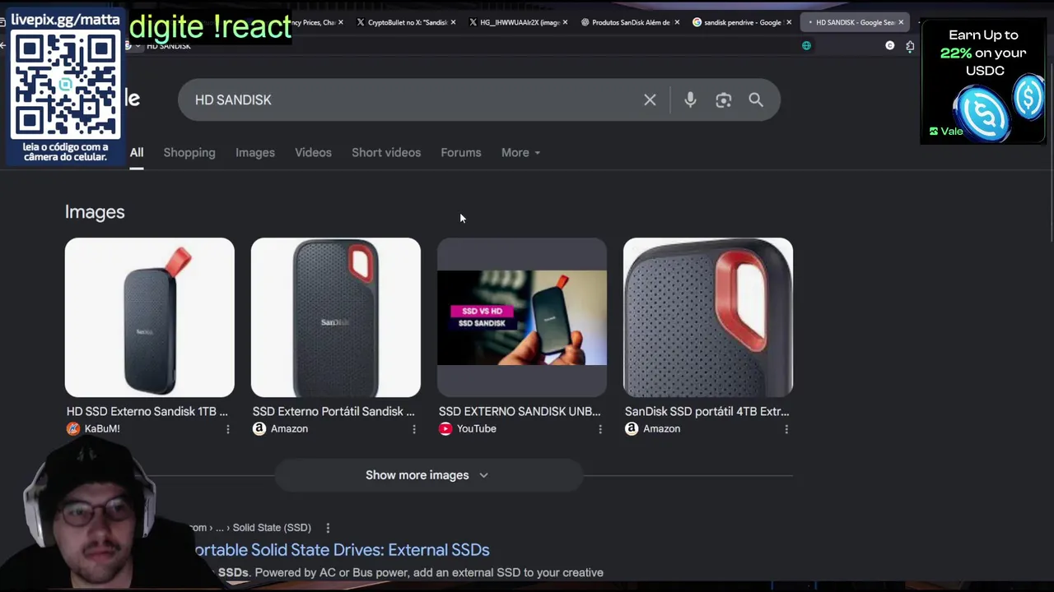1054x592 pixels.
Task: Close the CryptoBullet no X tab
Action: [x=452, y=22]
